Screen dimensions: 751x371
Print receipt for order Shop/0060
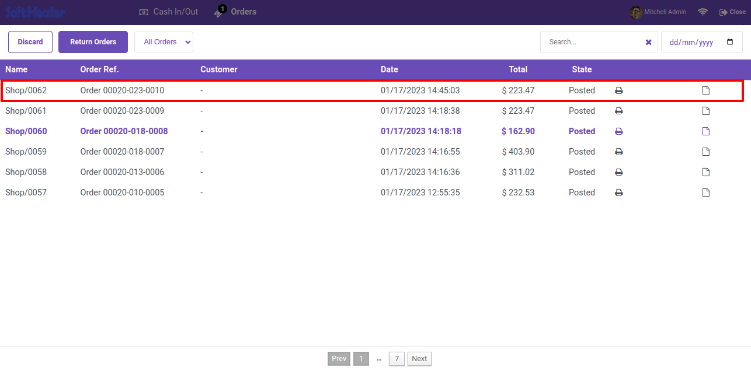pos(619,131)
